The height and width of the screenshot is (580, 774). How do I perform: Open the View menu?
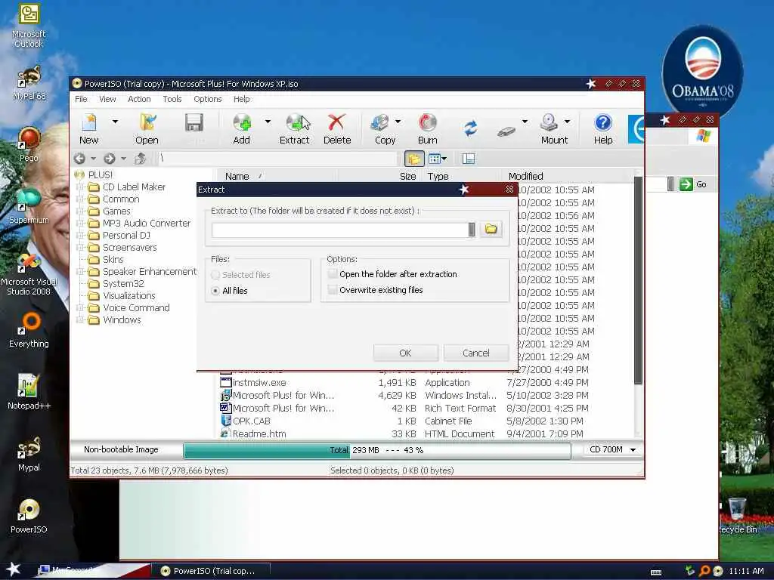pyautogui.click(x=107, y=99)
